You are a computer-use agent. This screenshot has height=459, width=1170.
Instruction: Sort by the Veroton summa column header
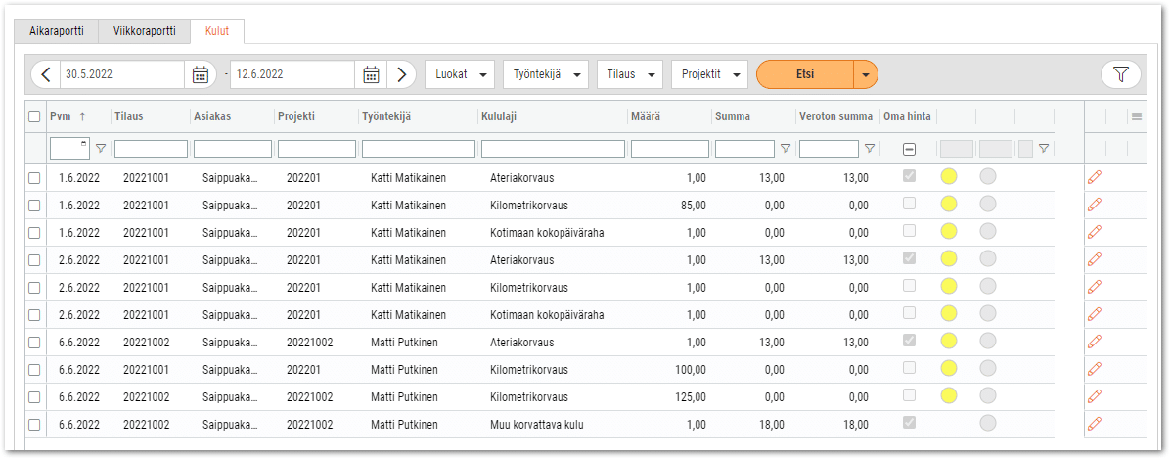(x=837, y=116)
